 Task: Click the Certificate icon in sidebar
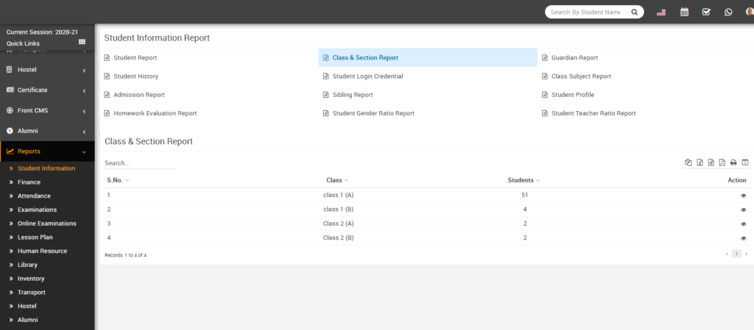[10, 90]
